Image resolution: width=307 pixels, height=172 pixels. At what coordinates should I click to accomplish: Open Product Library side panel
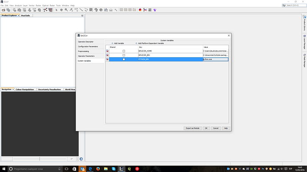tap(304, 23)
